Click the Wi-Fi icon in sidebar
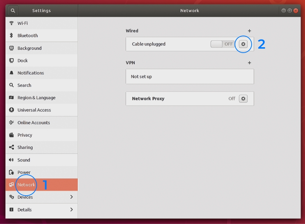The image size is (305, 224). tap(11, 23)
